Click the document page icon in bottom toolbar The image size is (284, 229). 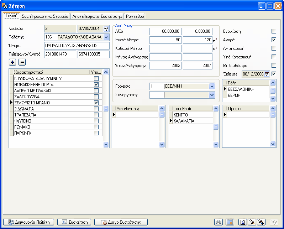coord(243,222)
